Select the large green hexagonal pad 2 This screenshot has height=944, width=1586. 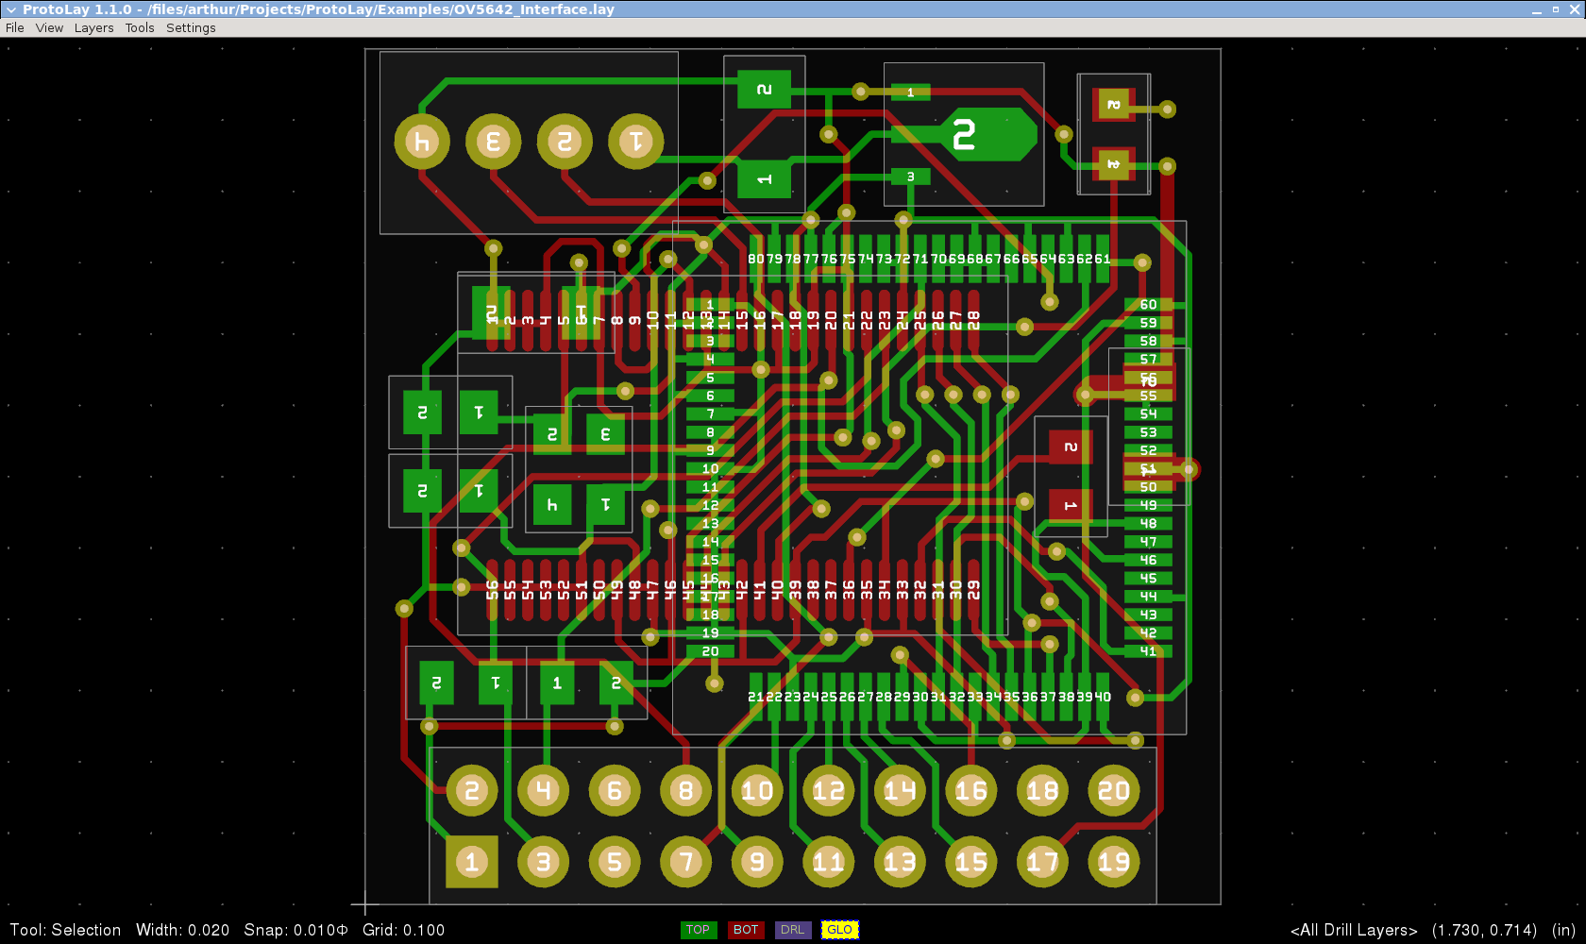[x=982, y=135]
